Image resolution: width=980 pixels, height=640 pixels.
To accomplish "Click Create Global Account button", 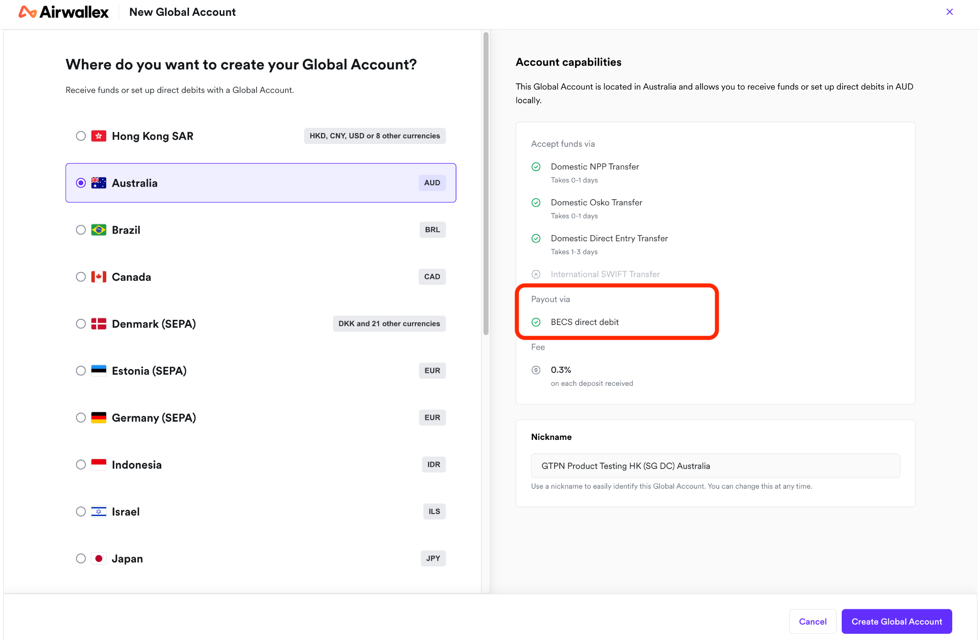I will click(897, 621).
